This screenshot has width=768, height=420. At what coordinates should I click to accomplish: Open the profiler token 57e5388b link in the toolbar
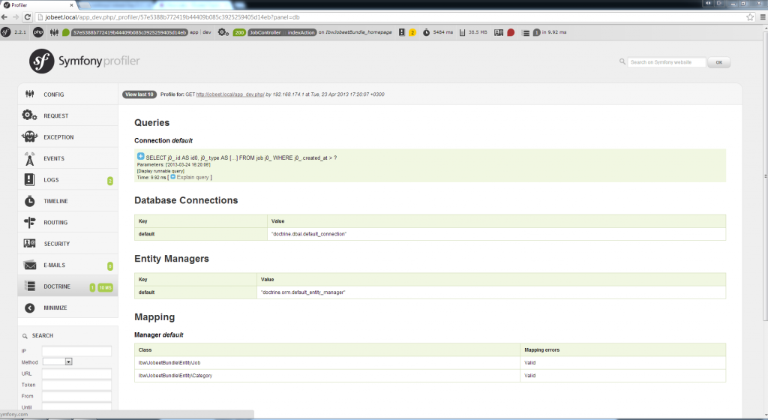pyautogui.click(x=130, y=32)
